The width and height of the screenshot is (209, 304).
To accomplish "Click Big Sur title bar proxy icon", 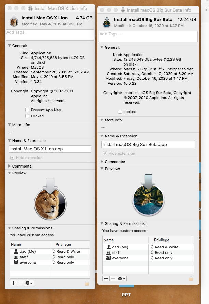I will [123, 10].
